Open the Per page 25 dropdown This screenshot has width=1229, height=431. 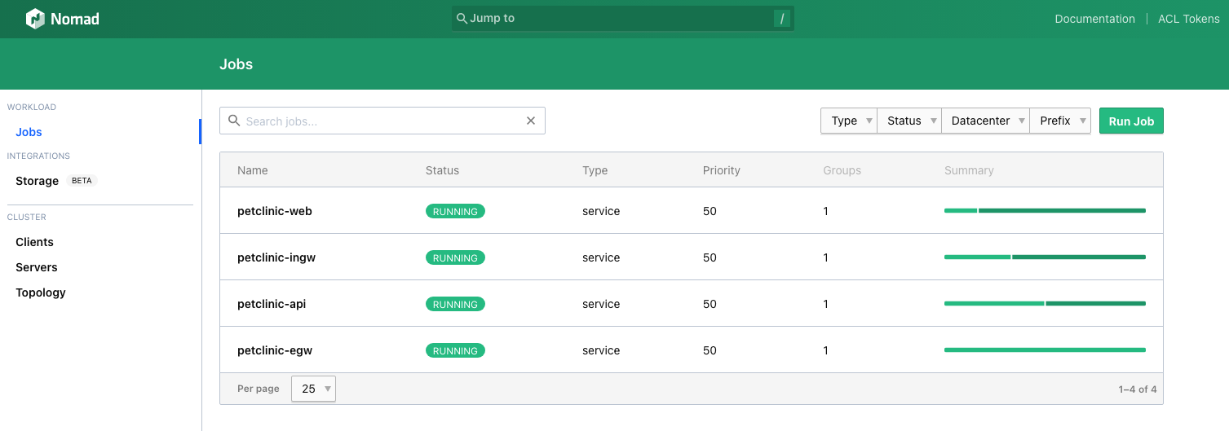(x=313, y=389)
